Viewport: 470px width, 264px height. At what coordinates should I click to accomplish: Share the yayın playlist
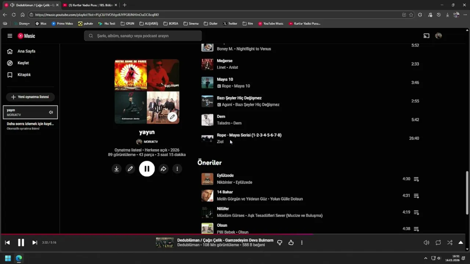click(163, 169)
